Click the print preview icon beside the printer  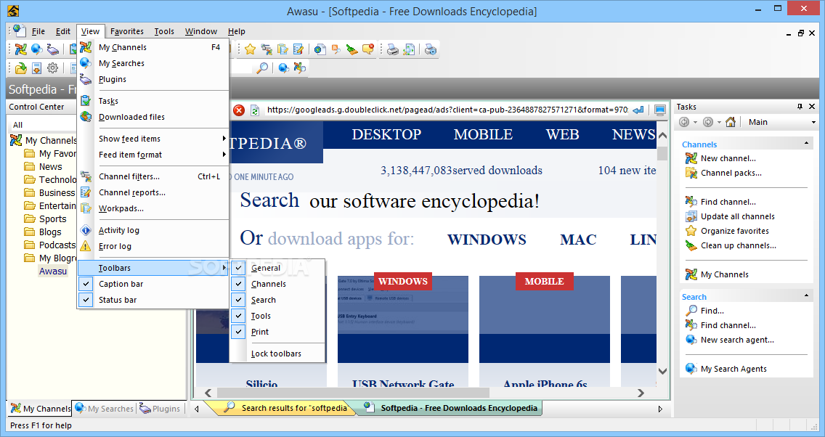click(x=409, y=49)
